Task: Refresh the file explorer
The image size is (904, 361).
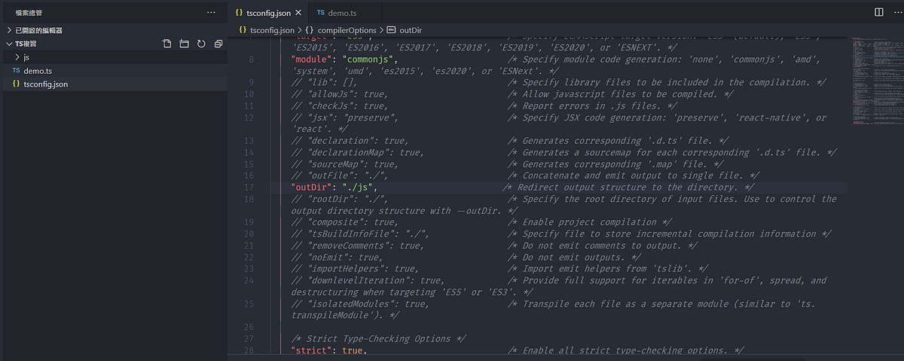Action: (201, 44)
